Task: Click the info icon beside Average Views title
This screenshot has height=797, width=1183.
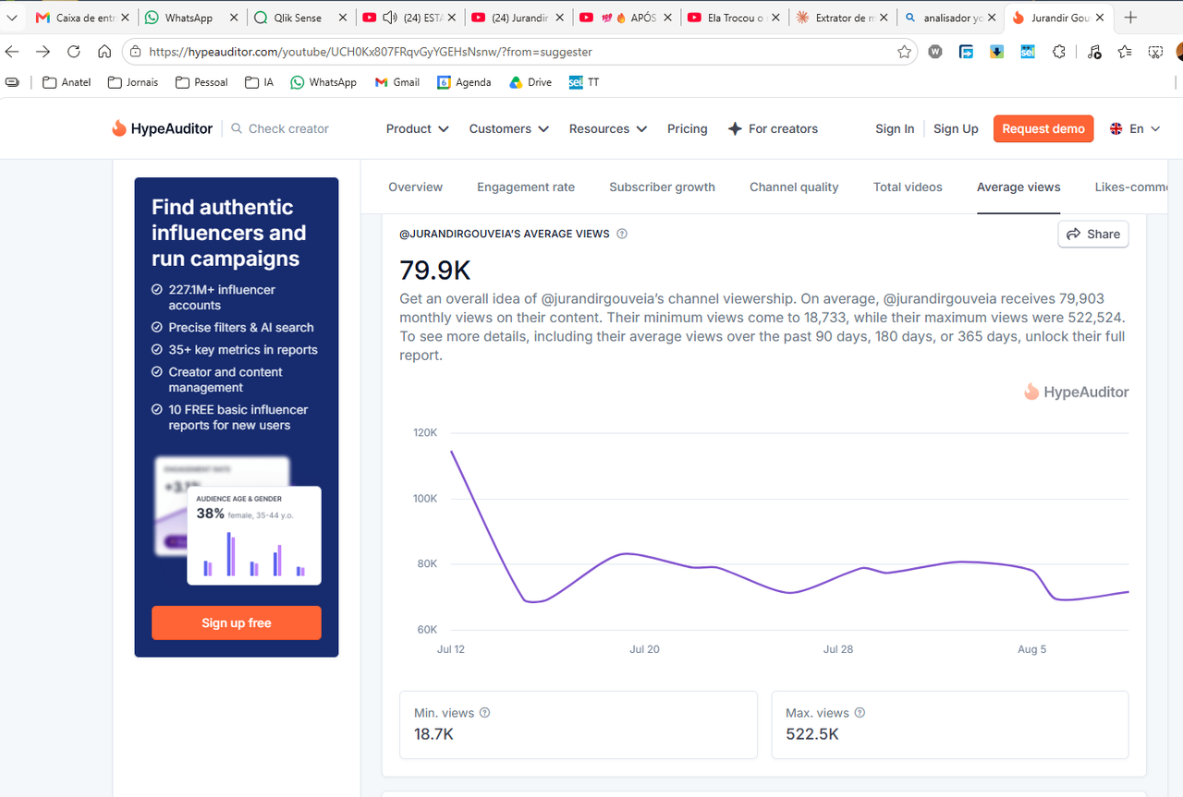Action: (x=622, y=234)
